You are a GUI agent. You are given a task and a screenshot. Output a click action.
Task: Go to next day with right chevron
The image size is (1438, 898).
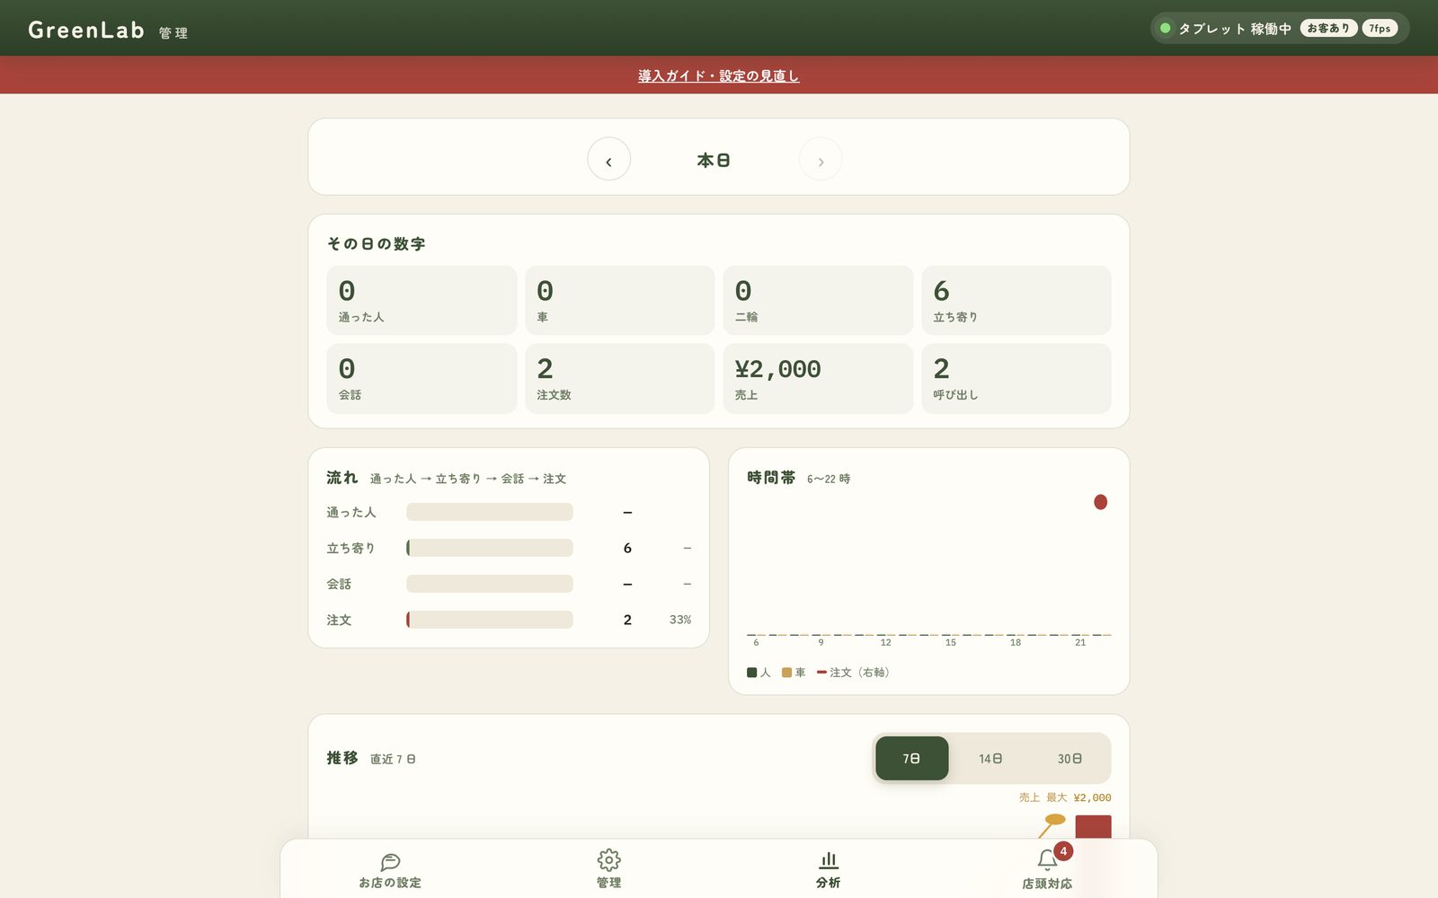(821, 159)
